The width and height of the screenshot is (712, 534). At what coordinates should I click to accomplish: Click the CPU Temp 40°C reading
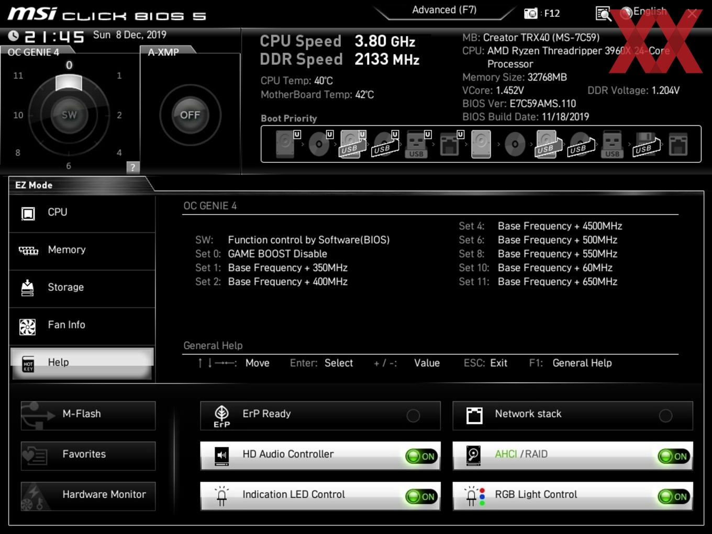coord(297,81)
